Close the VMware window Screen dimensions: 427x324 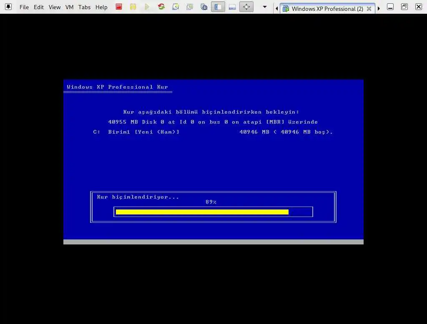pos(419,7)
